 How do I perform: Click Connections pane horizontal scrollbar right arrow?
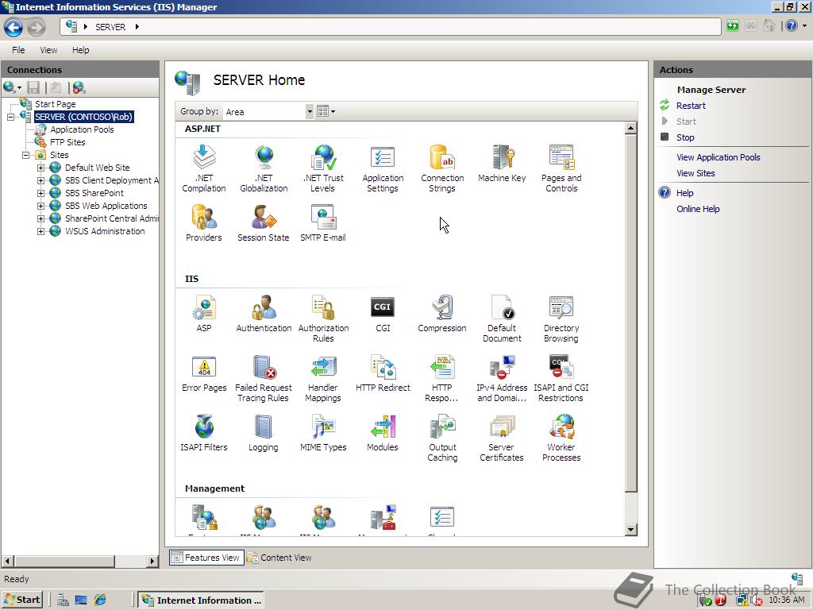click(152, 561)
